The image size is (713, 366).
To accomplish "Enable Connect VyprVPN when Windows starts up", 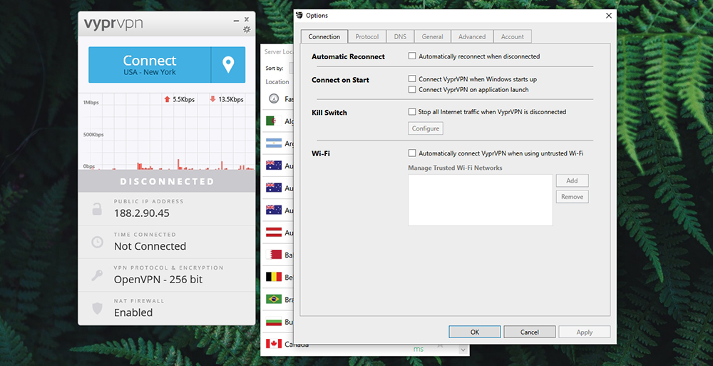I will 412,78.
